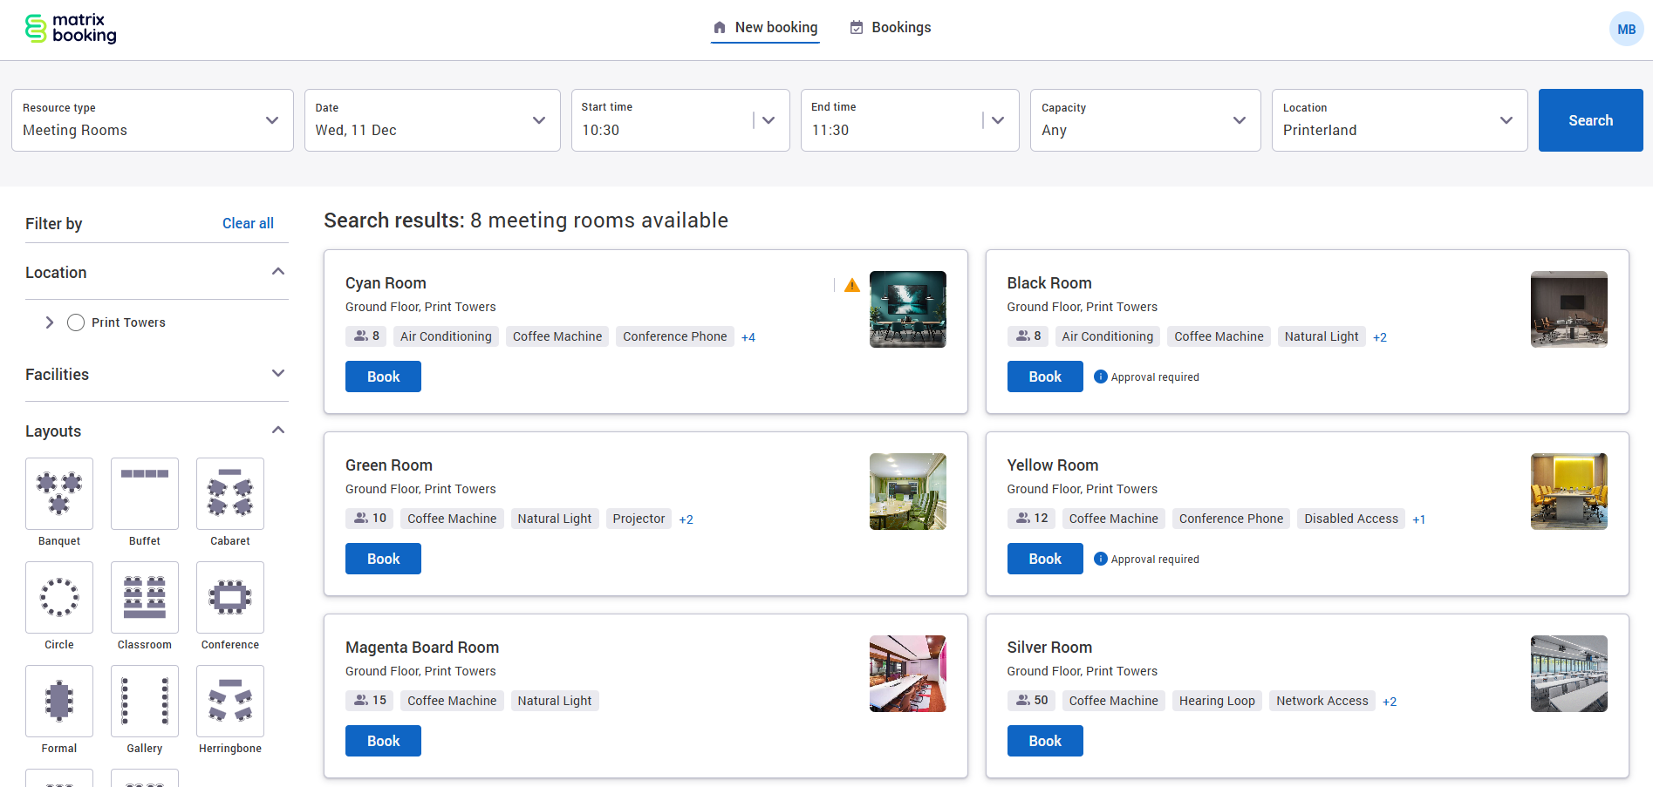
Task: Click the Yellow Room capacity 12 badge
Action: [x=1032, y=519]
